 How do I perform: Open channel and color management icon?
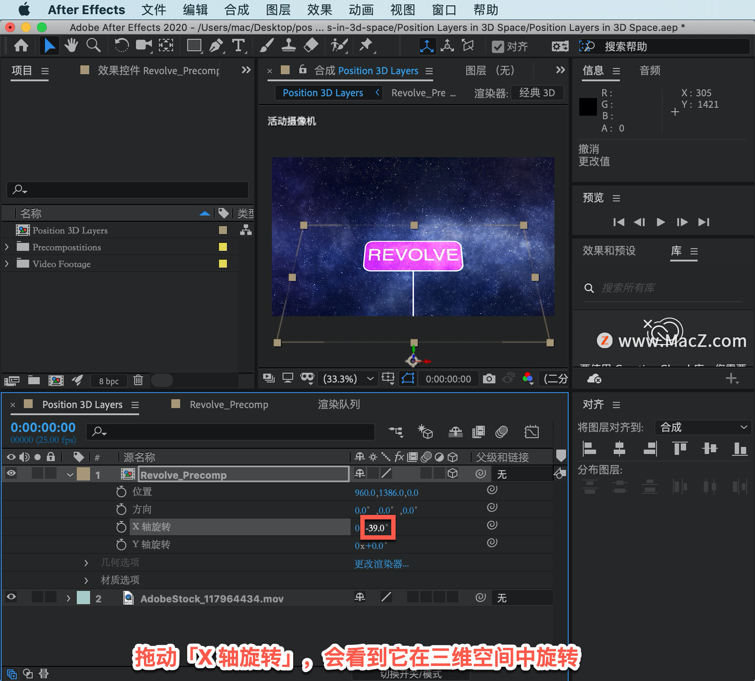click(528, 379)
